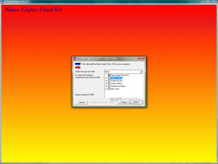Select the Video Codecs label
Screen dimensions: 218x164
tap(116, 78)
